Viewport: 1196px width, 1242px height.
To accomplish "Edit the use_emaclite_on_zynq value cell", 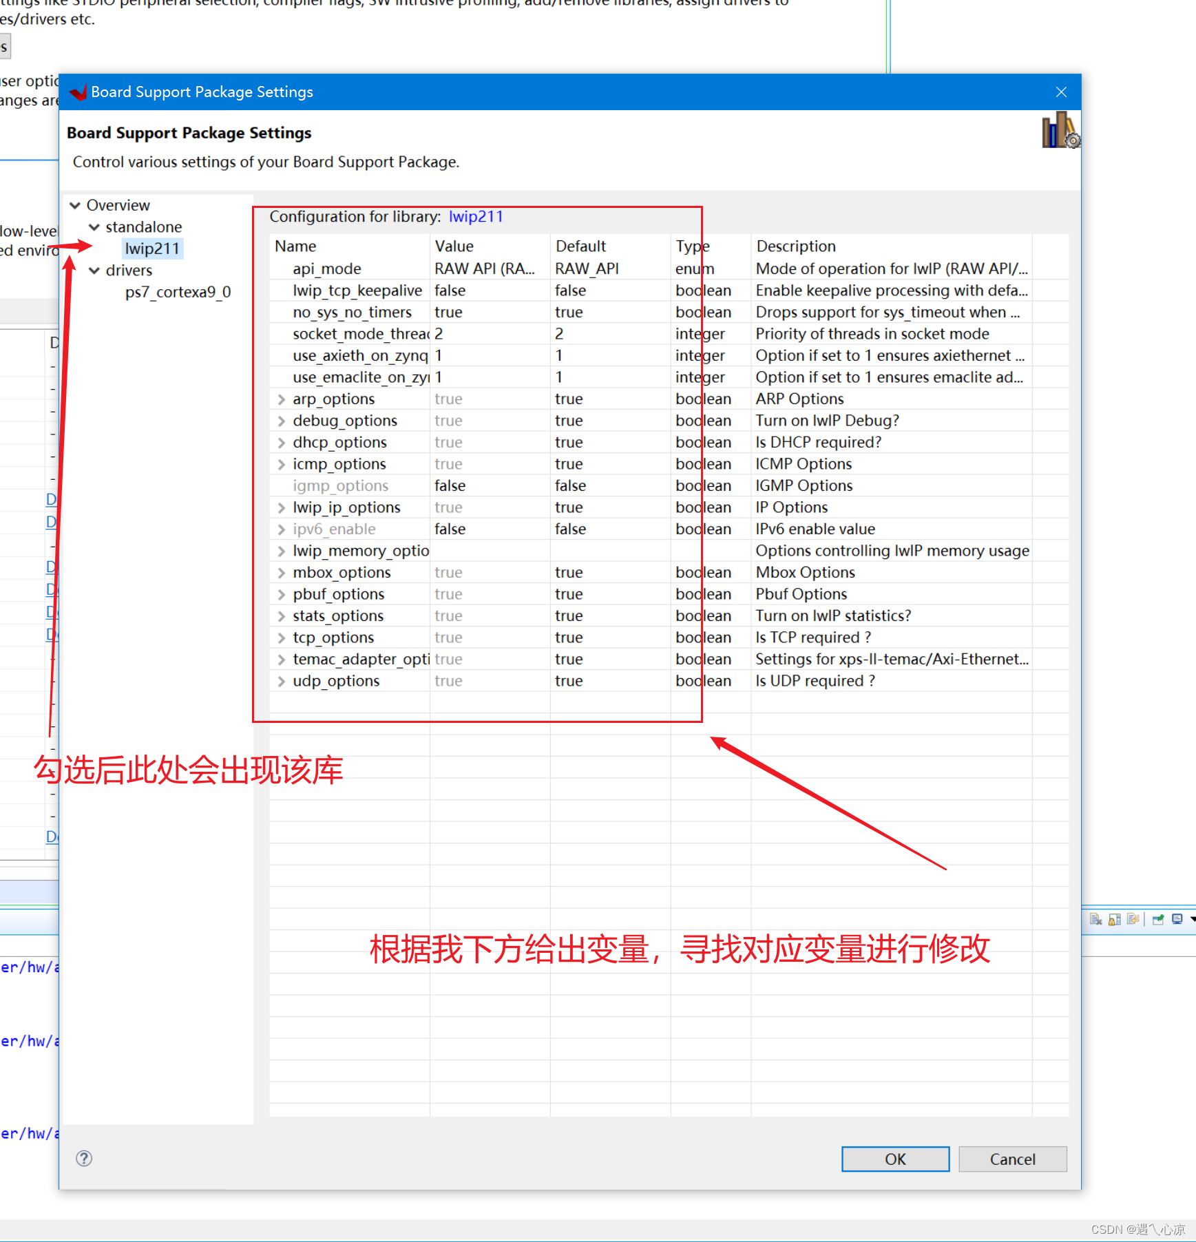I will click(490, 377).
